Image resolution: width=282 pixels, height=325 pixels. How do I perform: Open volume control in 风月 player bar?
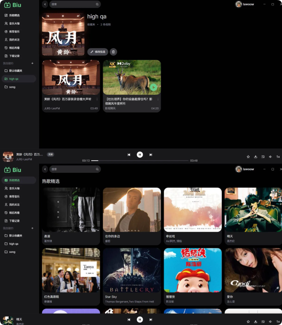270,157
